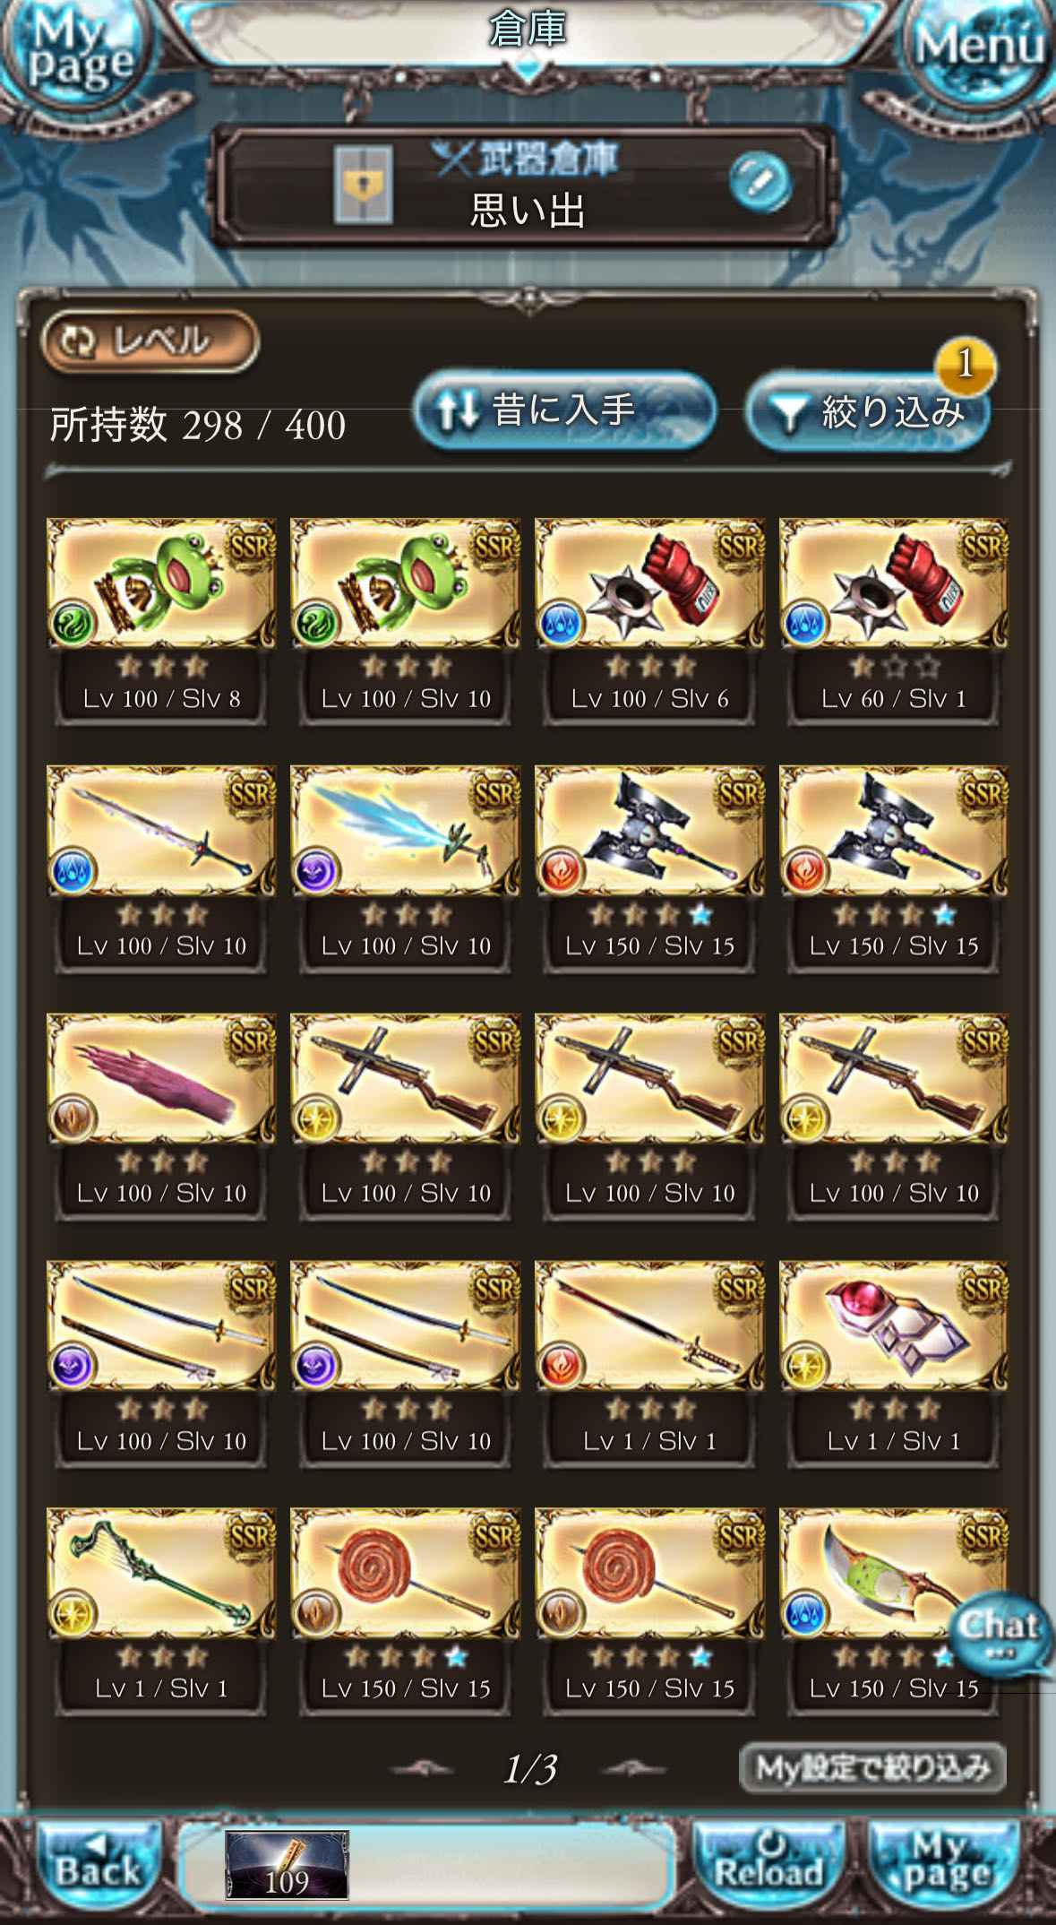Toggle the レベル display switch button
Image resolution: width=1056 pixels, height=1925 pixels.
click(150, 341)
